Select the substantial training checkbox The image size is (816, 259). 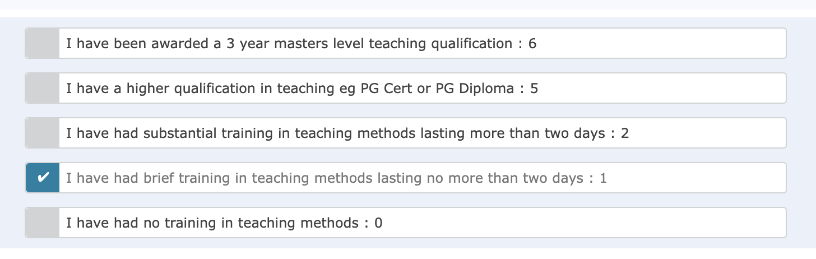point(43,133)
